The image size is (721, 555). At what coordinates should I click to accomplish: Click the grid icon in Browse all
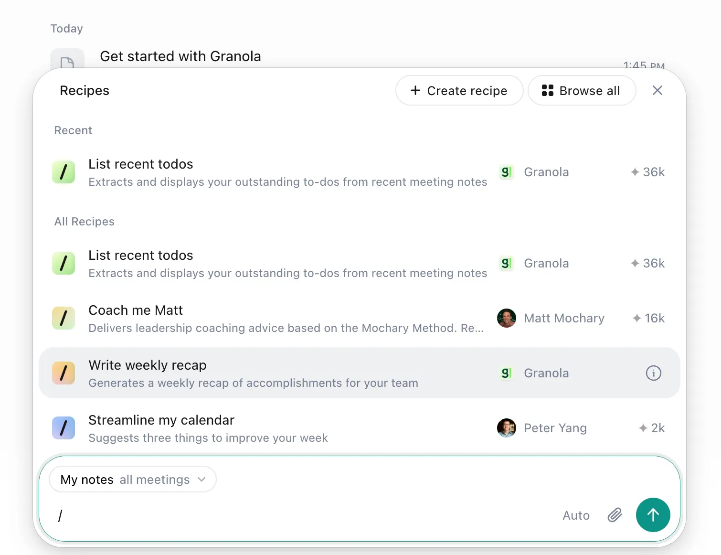point(548,90)
